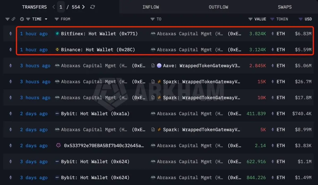Open the chain filter icon in header
The image size is (318, 185).
(7, 19)
